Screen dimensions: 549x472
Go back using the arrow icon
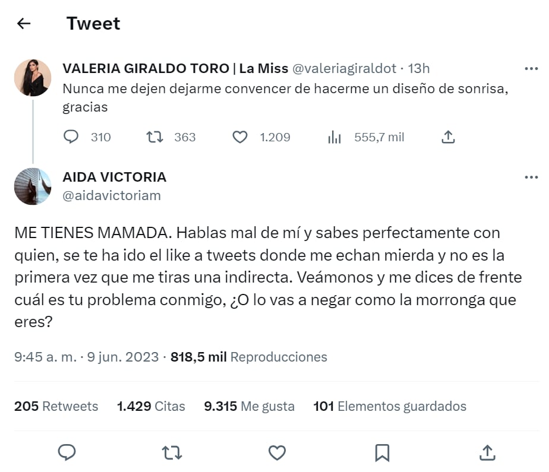coord(24,24)
